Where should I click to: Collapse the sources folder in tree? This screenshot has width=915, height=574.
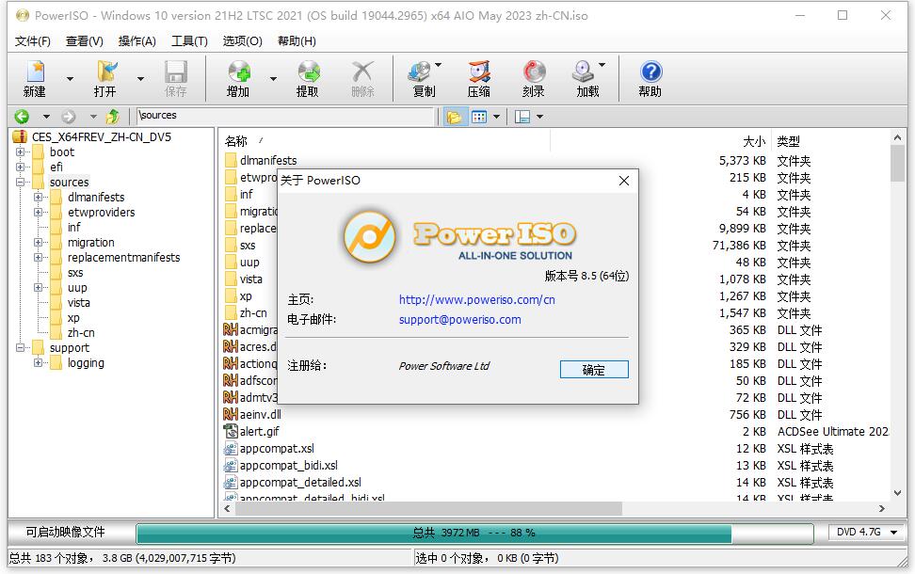pyautogui.click(x=21, y=182)
